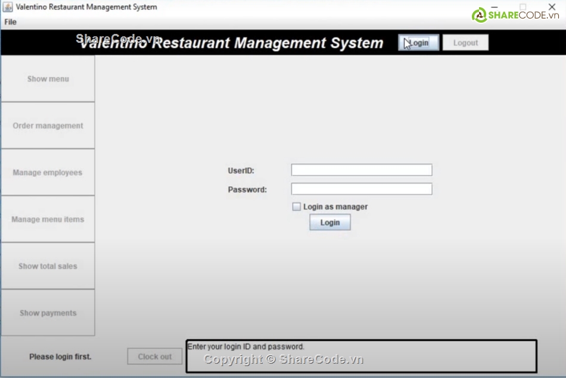The width and height of the screenshot is (566, 378).
Task: Close the Valentino Restaurant window
Action: point(552,7)
